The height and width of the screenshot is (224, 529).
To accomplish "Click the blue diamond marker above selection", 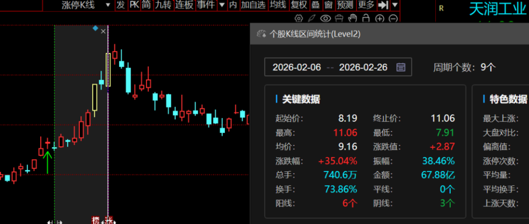I will [x=95, y=28].
